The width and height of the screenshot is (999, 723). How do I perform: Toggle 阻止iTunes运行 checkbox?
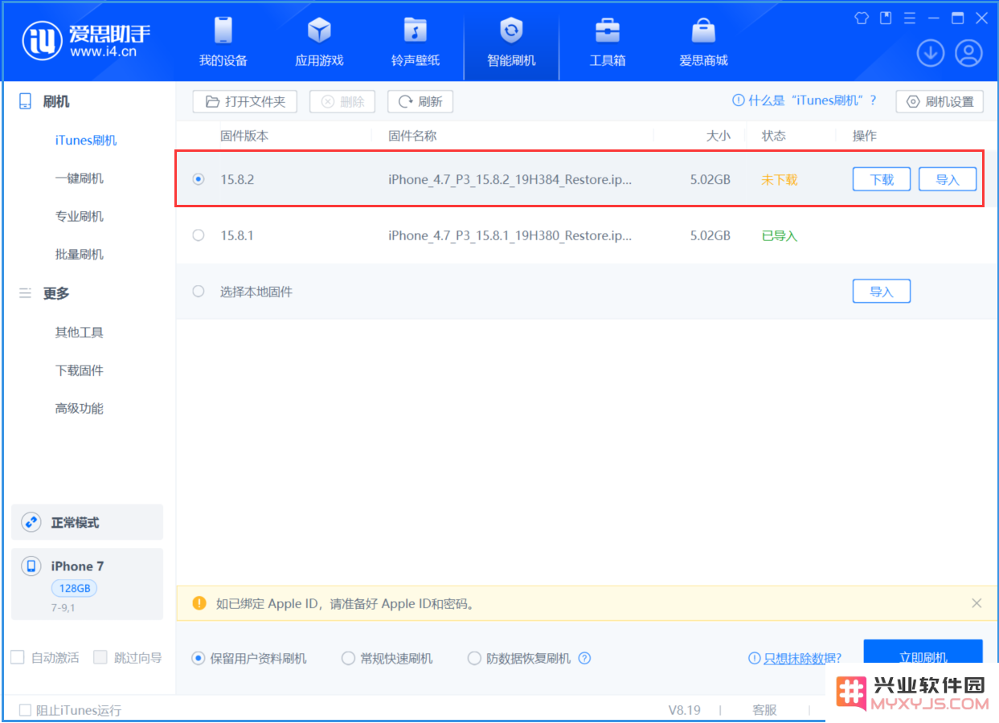click(x=25, y=710)
